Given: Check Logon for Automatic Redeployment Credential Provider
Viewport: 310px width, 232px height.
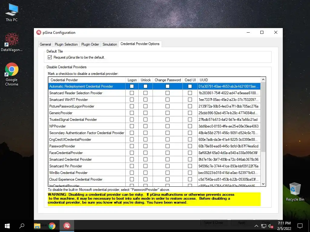Looking at the screenshot, I should coord(132,86).
